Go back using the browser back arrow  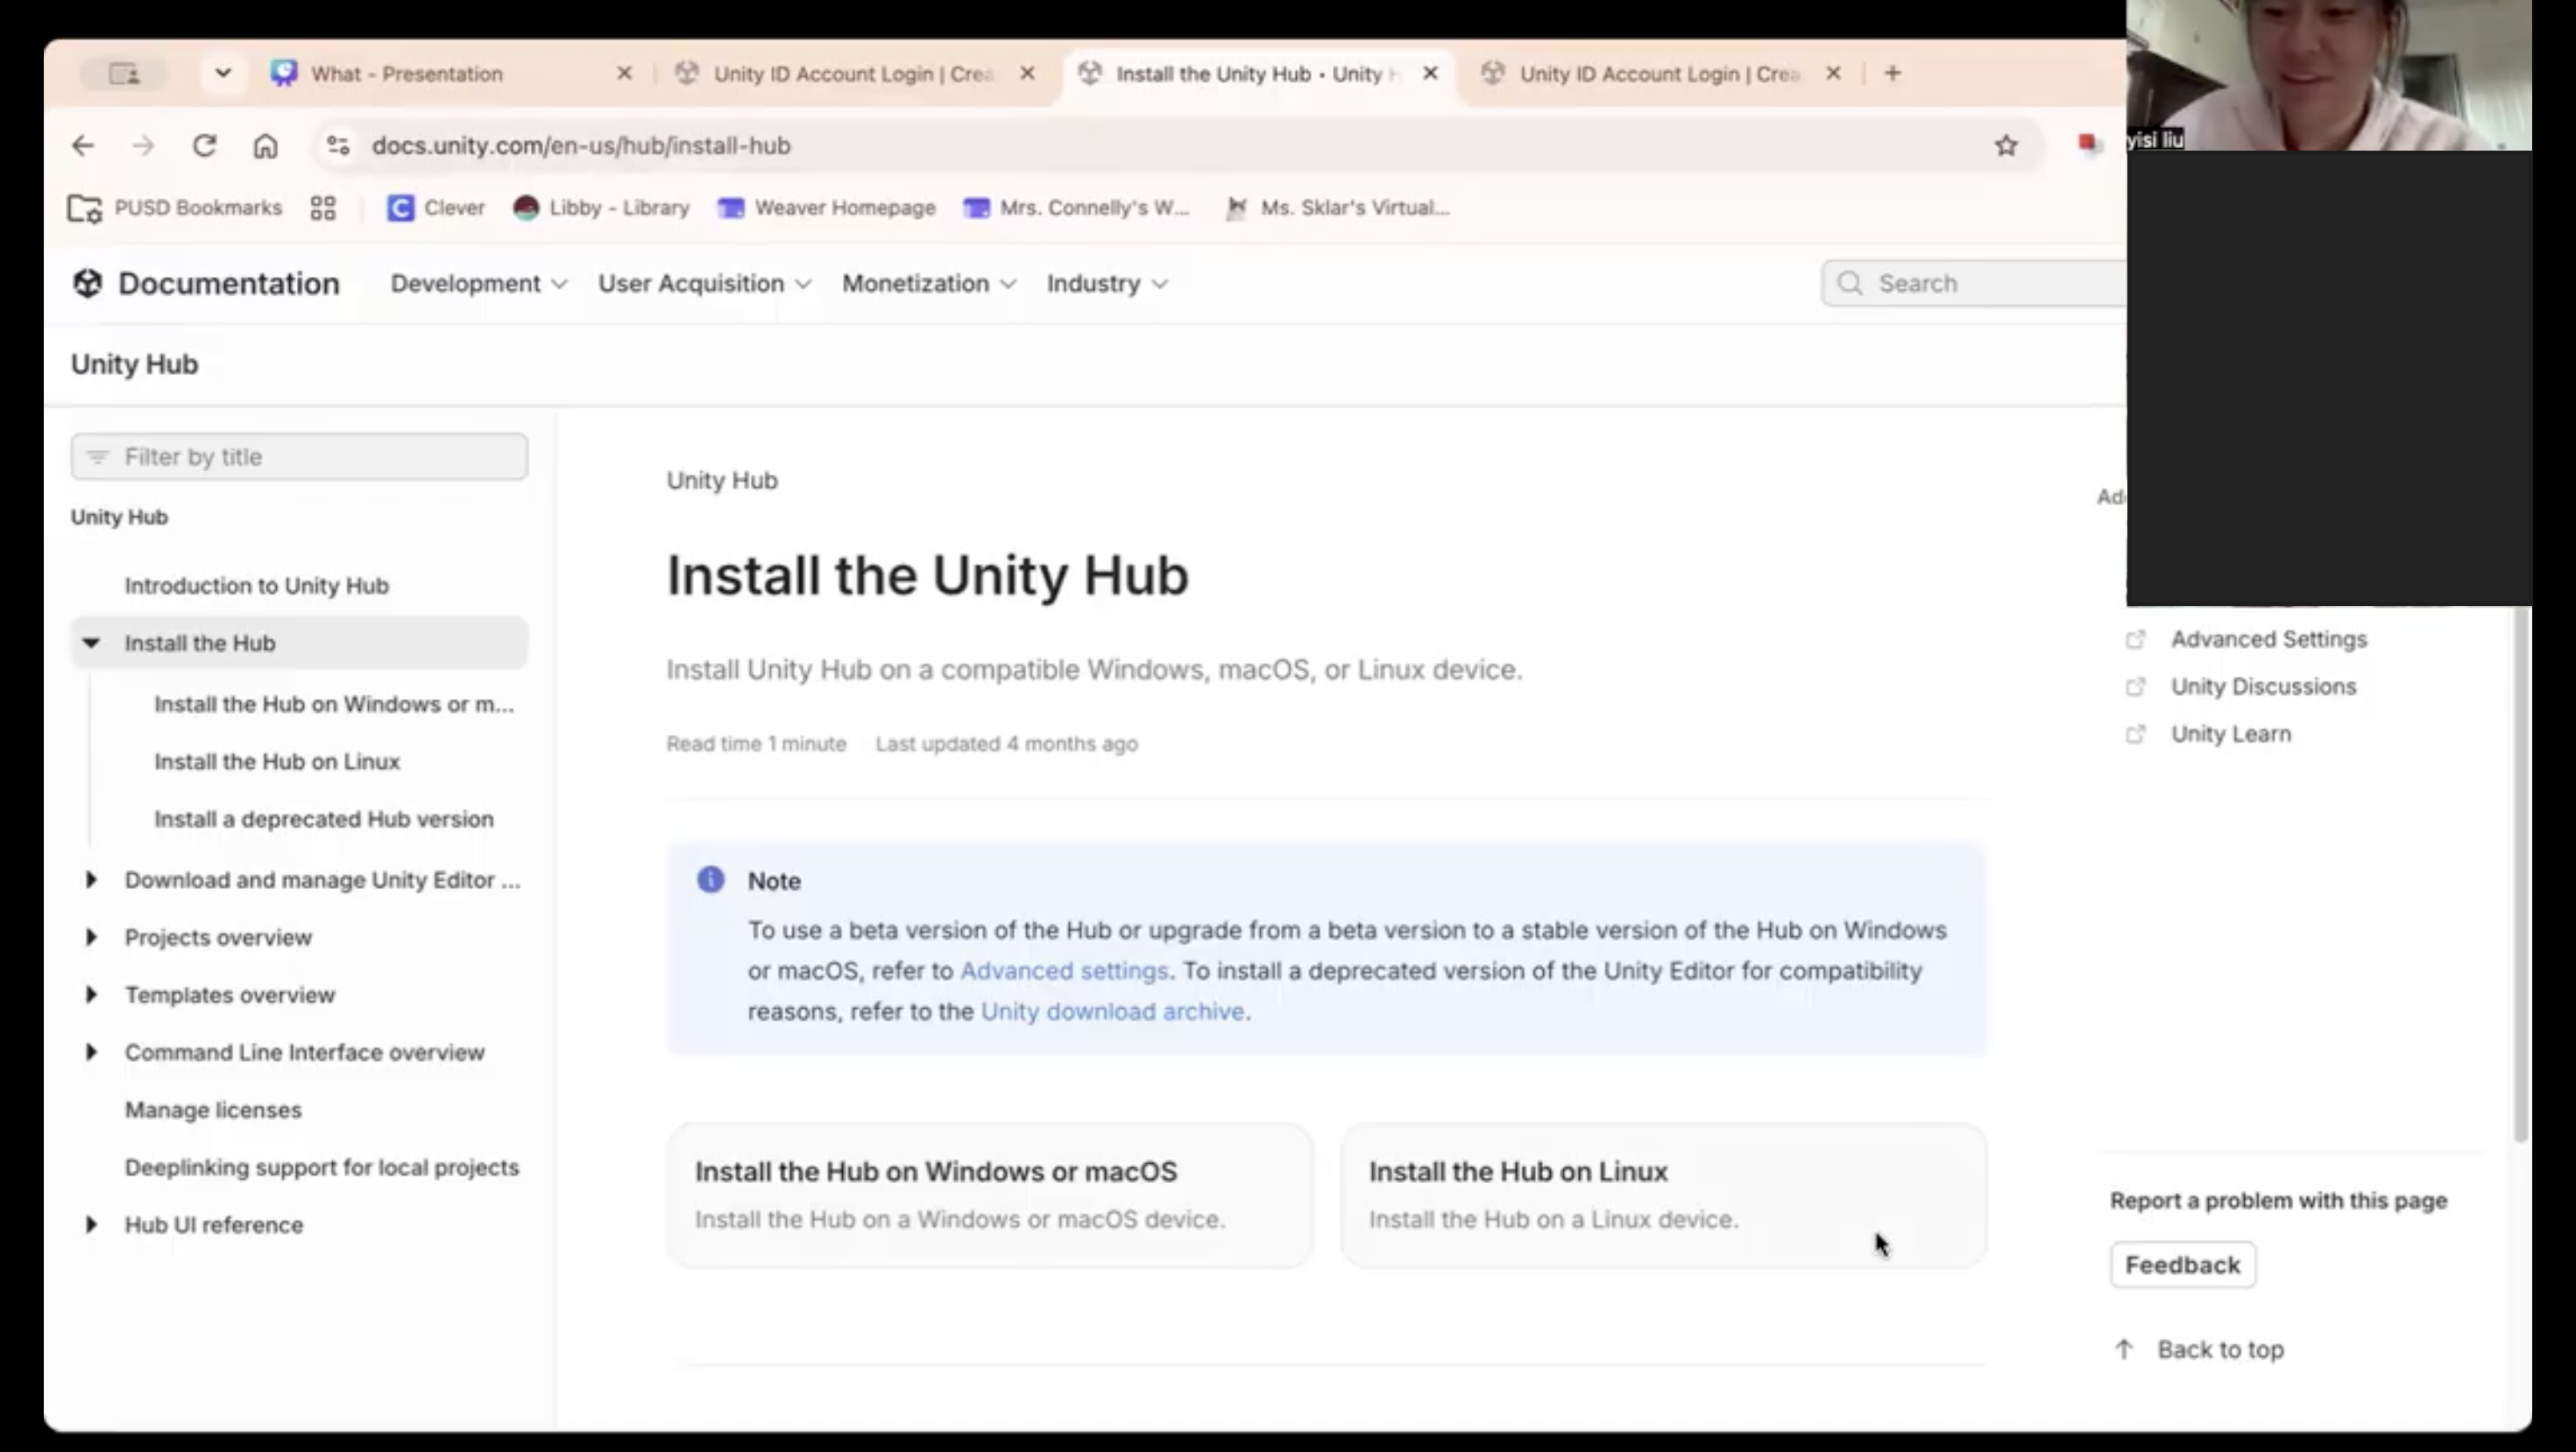point(83,146)
